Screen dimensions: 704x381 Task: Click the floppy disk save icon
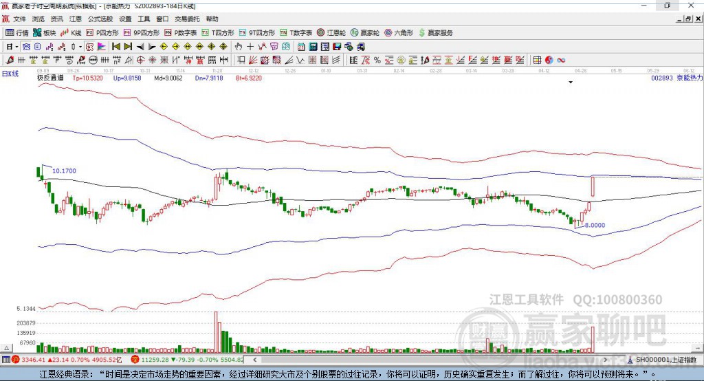[337, 47]
